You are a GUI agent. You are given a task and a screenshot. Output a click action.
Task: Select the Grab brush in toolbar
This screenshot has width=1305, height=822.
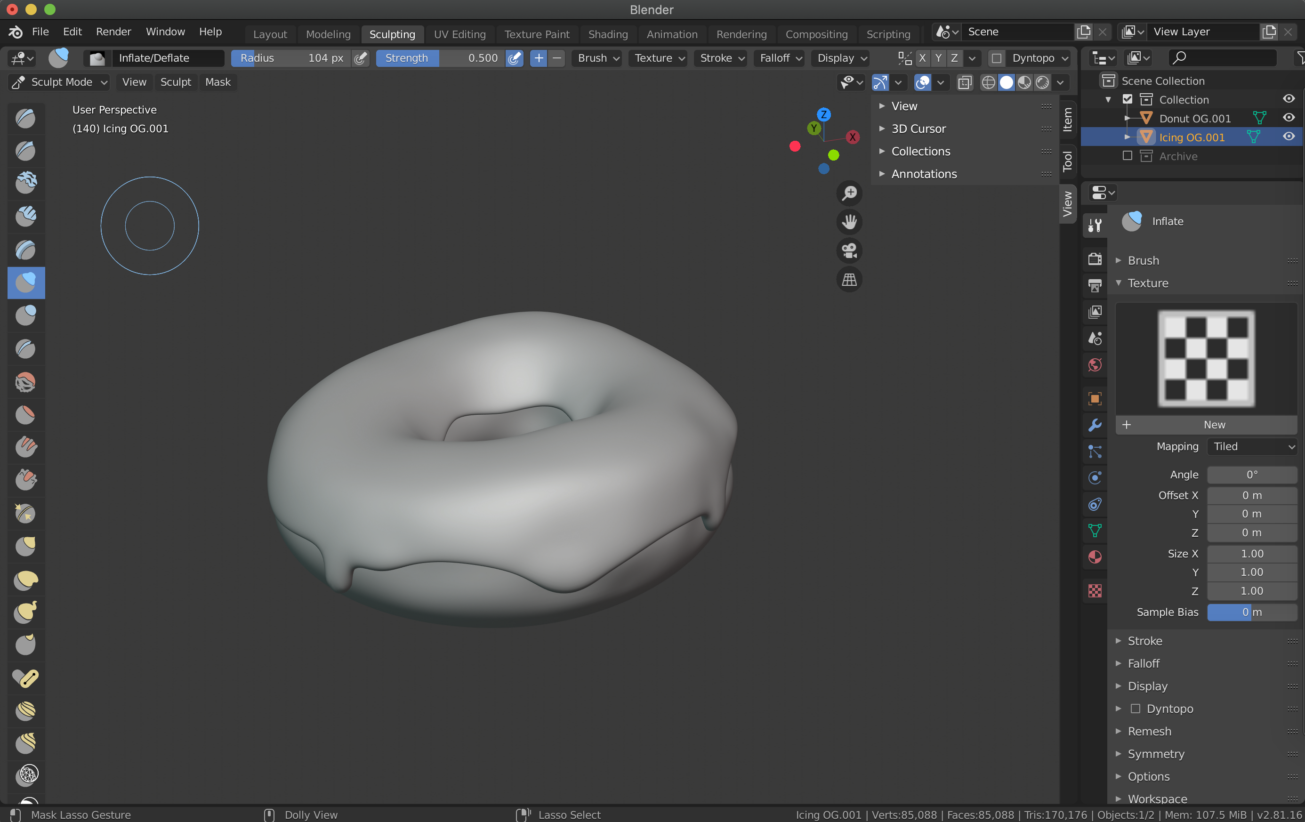click(25, 546)
